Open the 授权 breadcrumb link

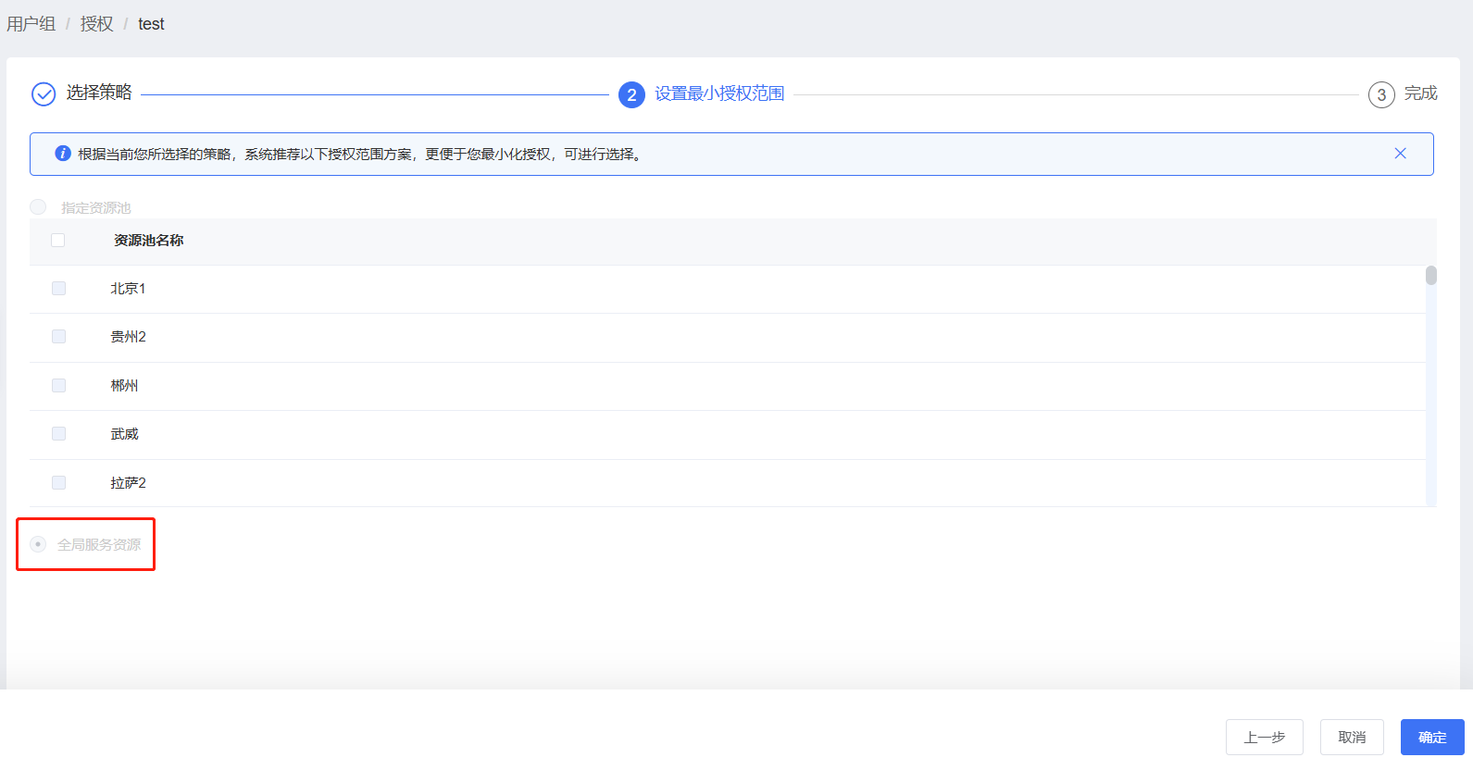pyautogui.click(x=97, y=24)
